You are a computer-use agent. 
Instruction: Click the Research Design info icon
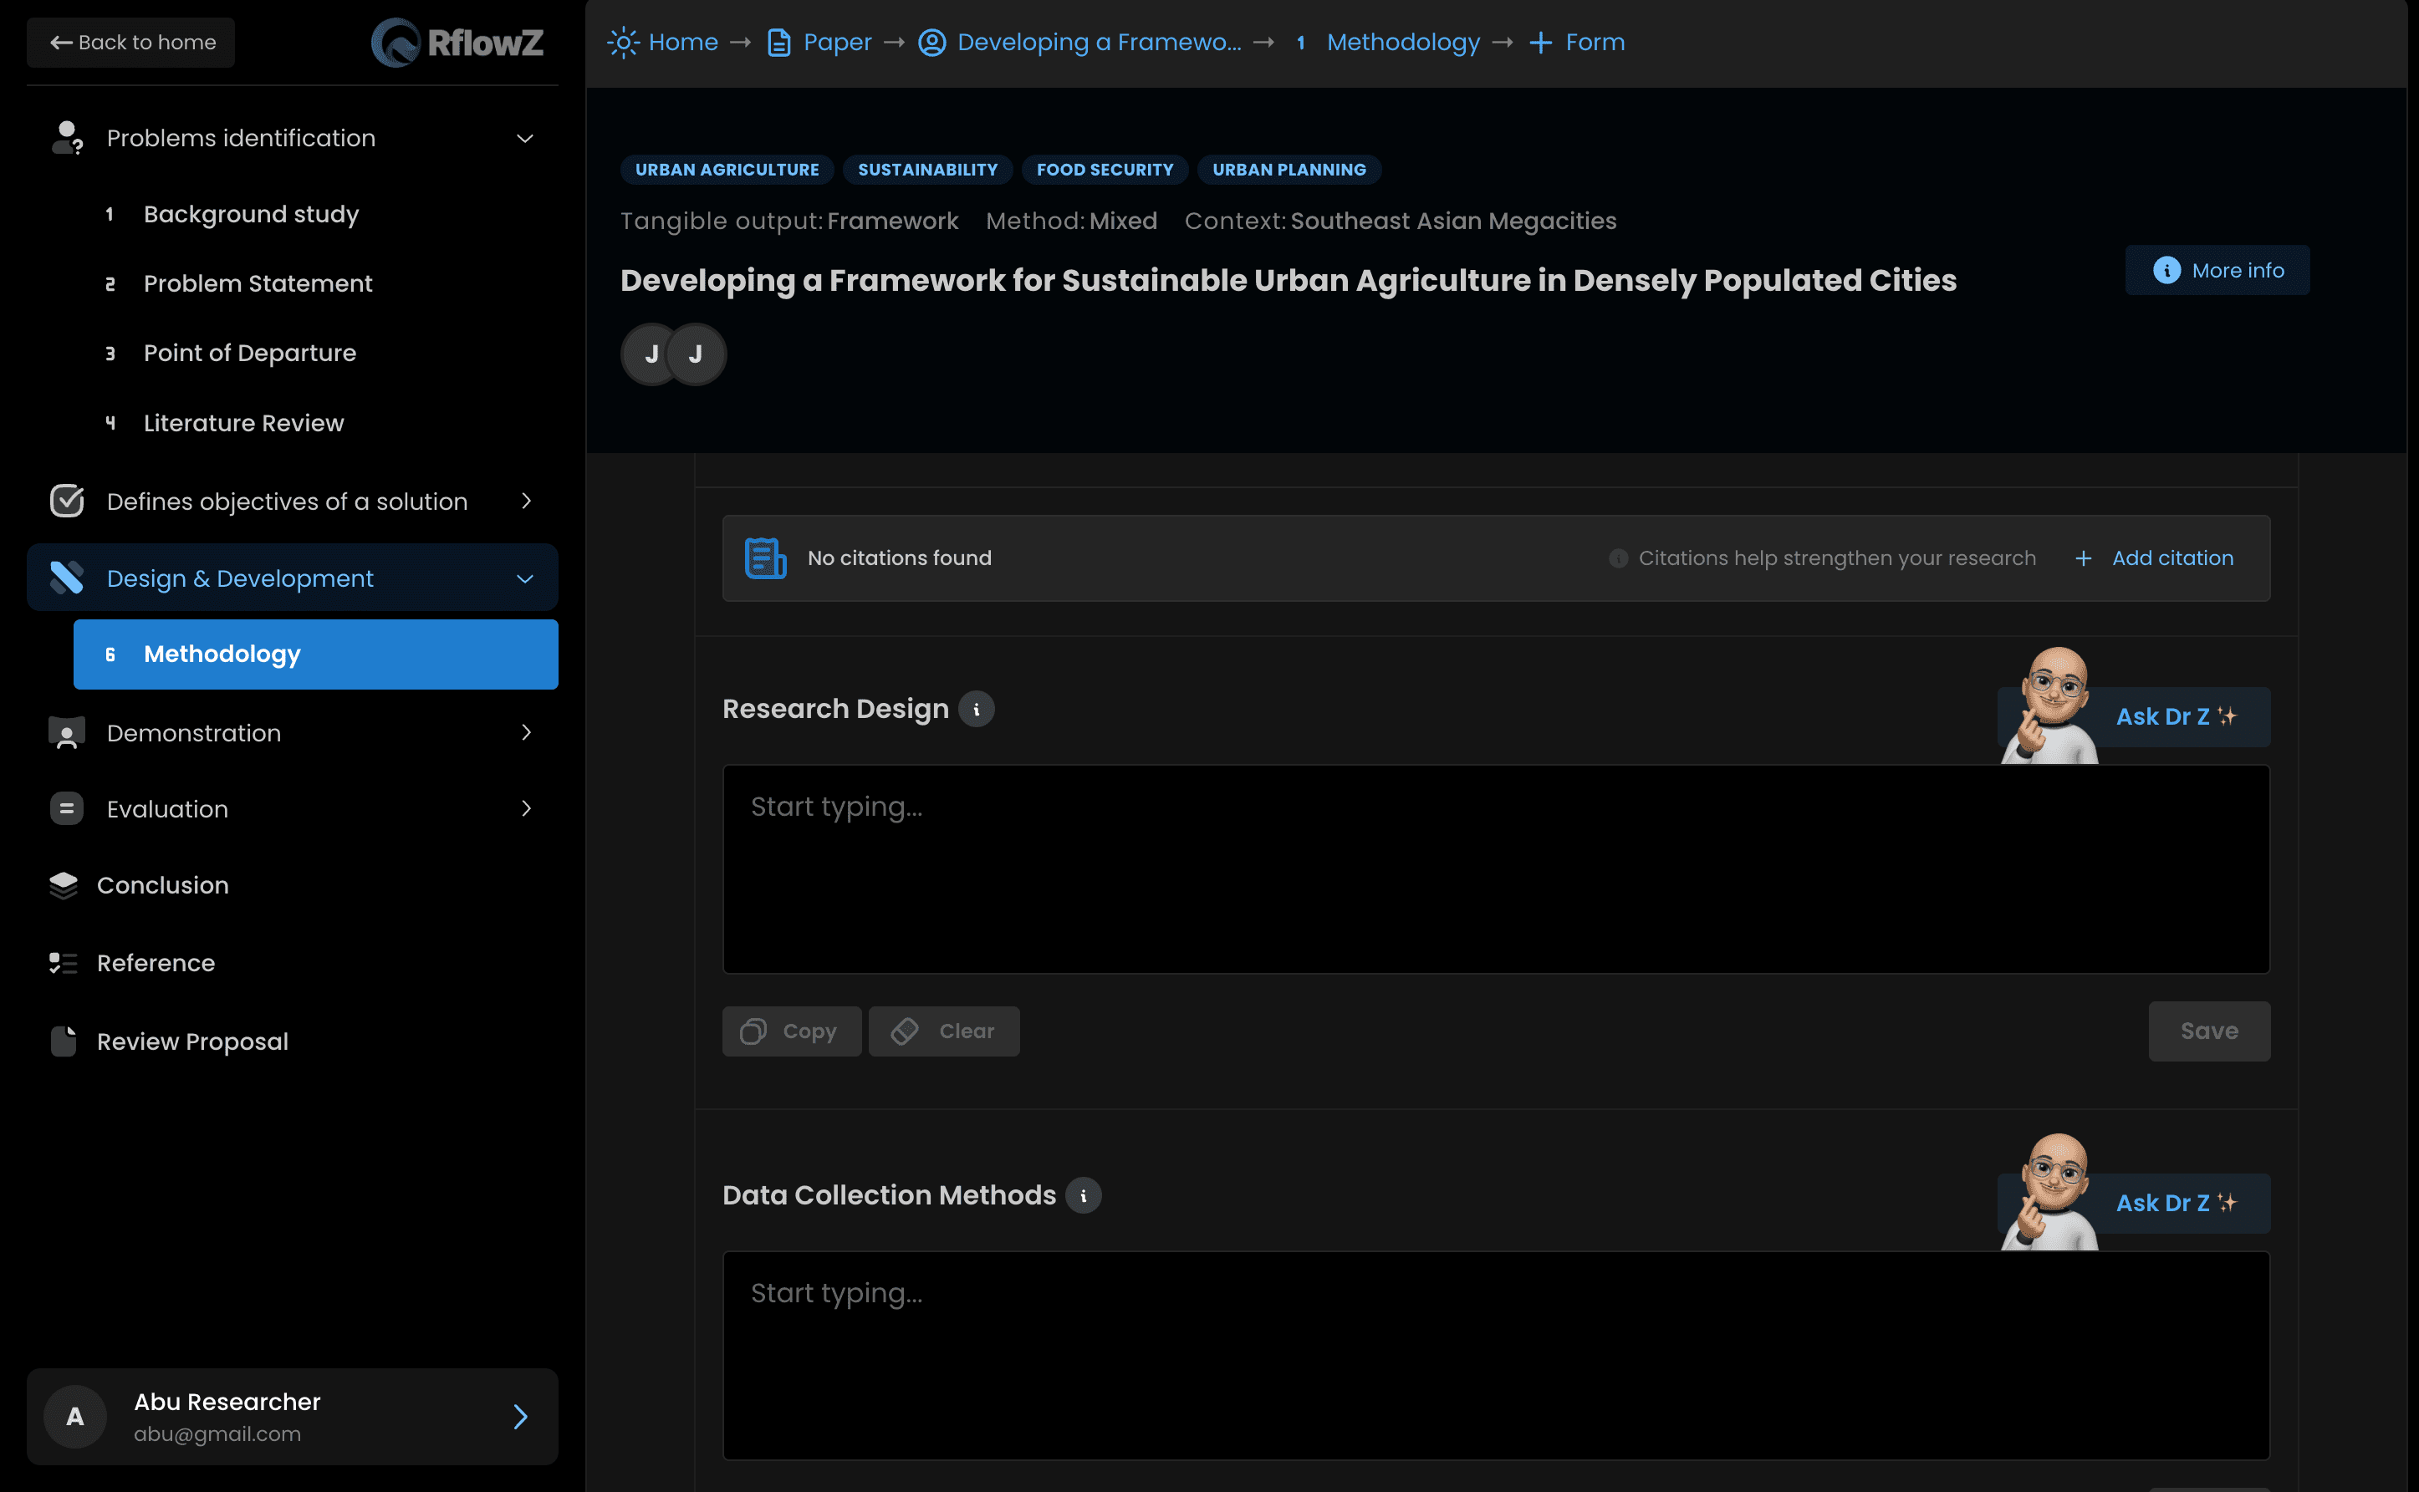[x=976, y=709]
